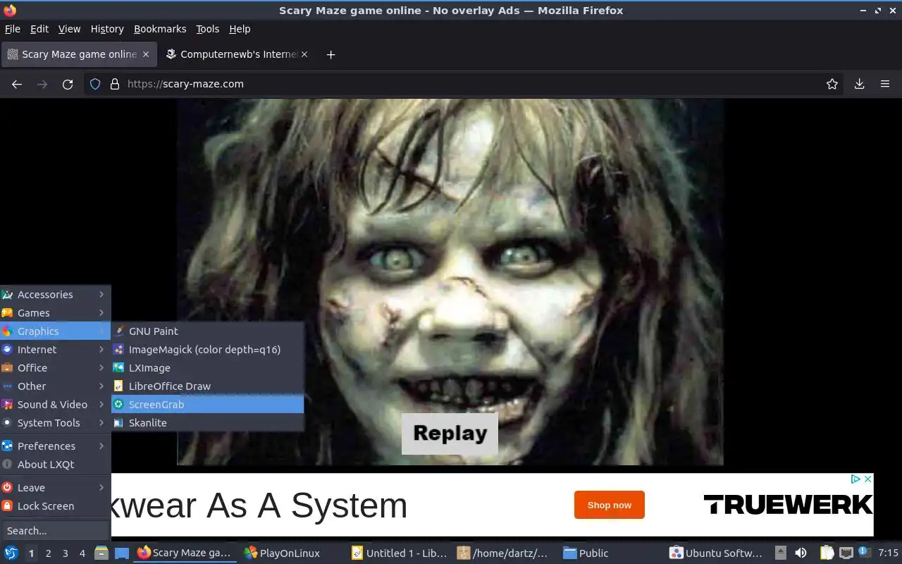Open ImageMagick (color depth=q16)
The height and width of the screenshot is (564, 902).
(208, 350)
